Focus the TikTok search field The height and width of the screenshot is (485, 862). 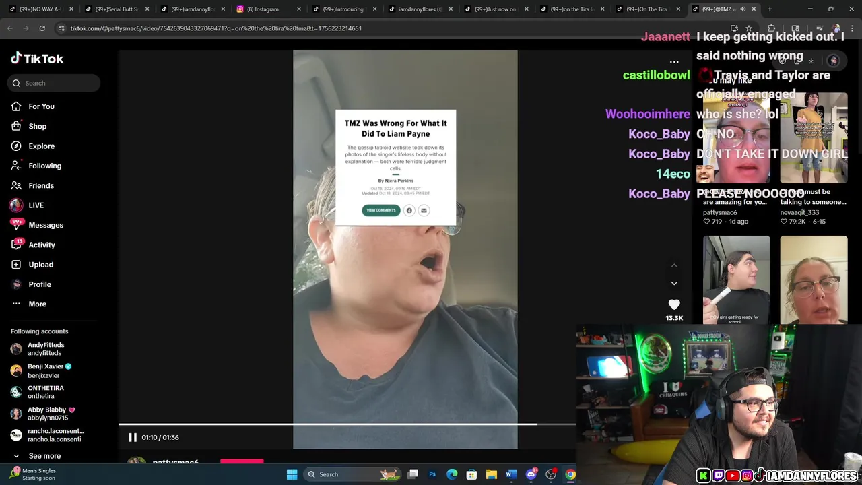(x=54, y=83)
